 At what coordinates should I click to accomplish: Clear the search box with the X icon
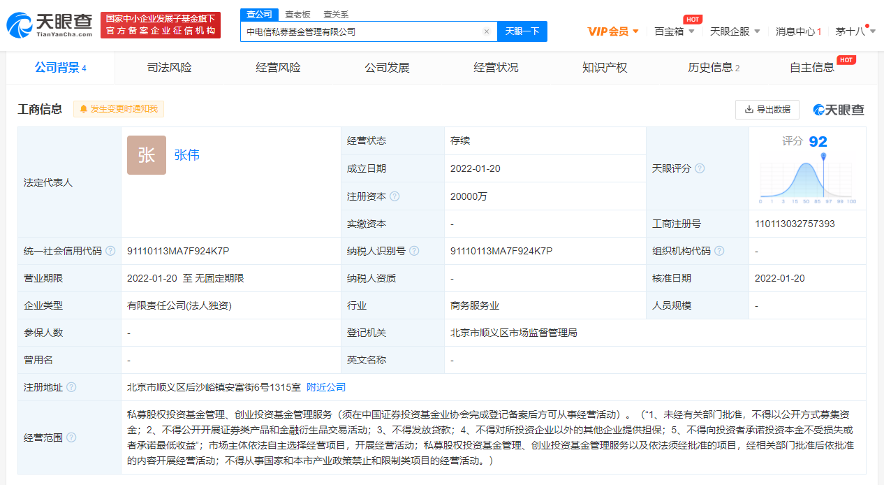pyautogui.click(x=487, y=31)
